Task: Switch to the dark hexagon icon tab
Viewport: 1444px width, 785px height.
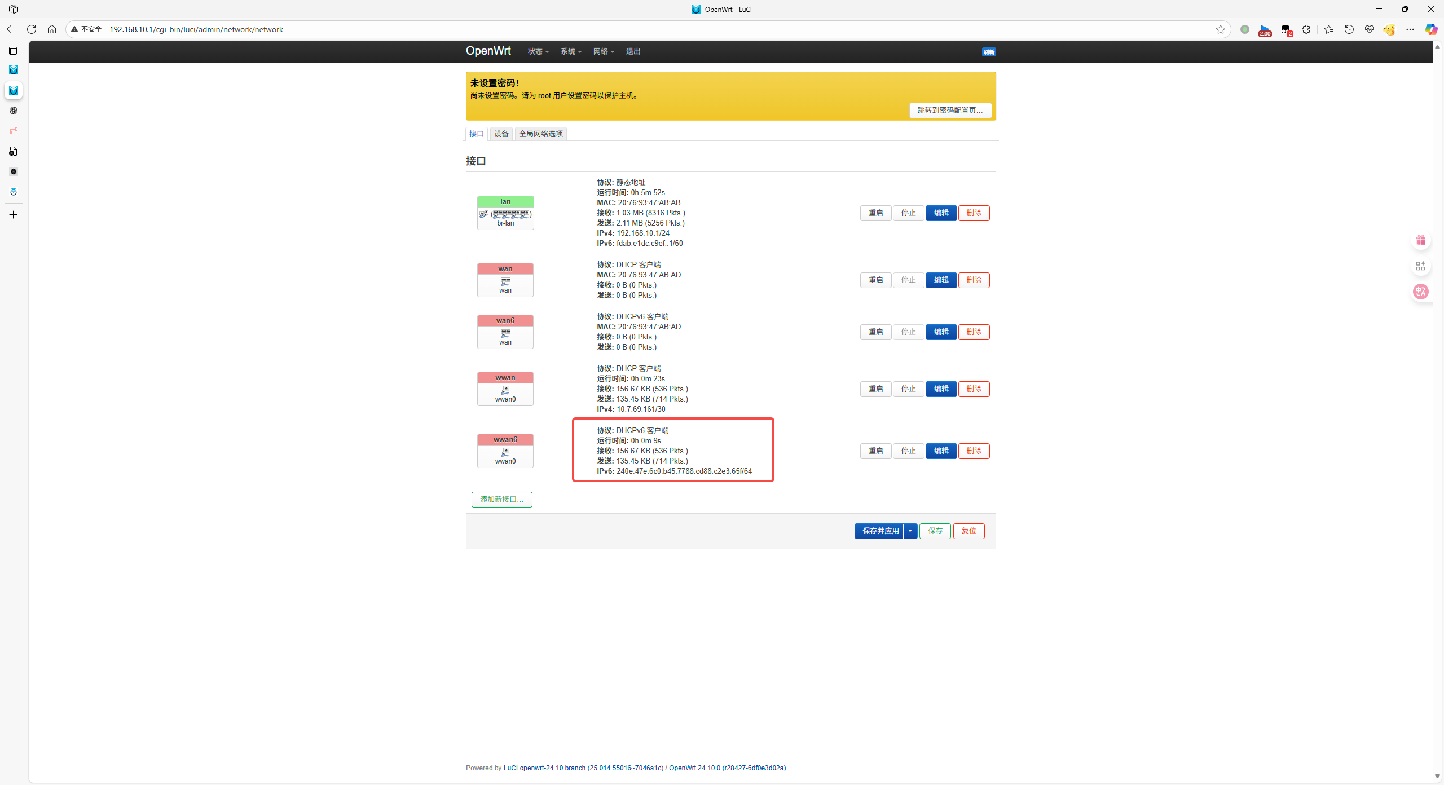Action: (14, 171)
